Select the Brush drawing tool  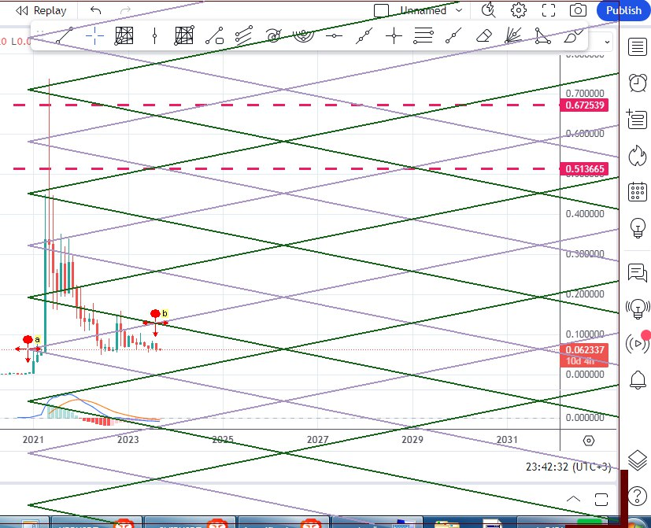pos(573,35)
